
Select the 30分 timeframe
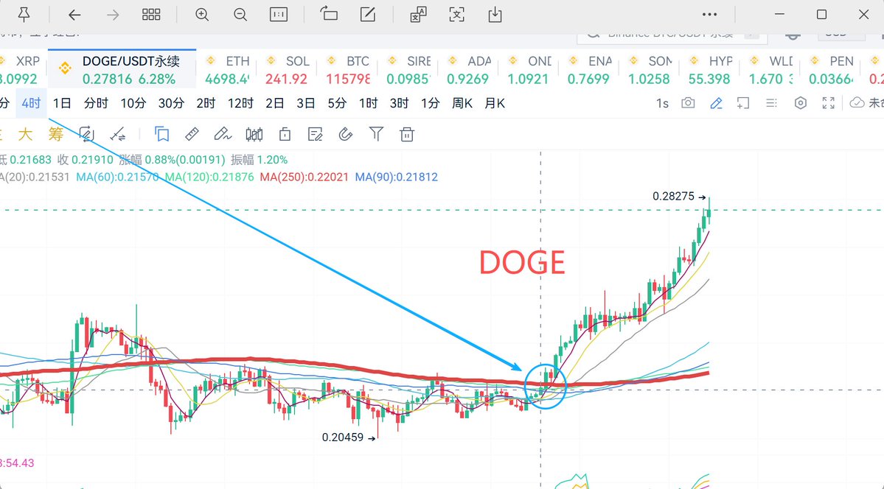[171, 103]
